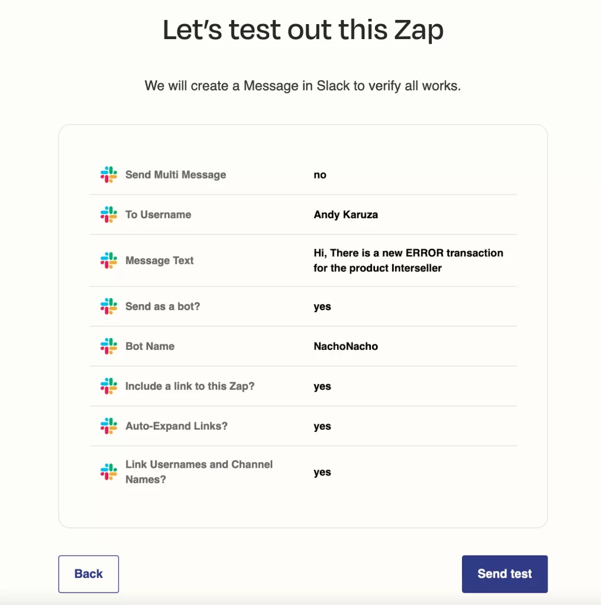601x605 pixels.
Task: Click Slack icon beside Send Multi Message
Action: tap(108, 175)
